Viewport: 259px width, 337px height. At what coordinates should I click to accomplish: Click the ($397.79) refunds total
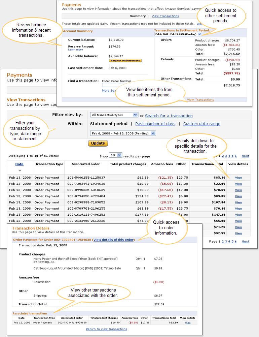[232, 73]
